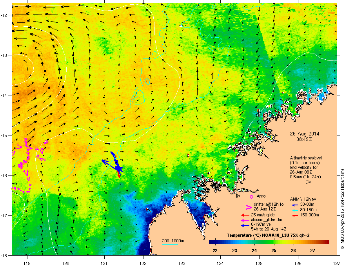Click the (0.1m contours) text
Image resolution: width=345 pixels, height=267 pixels.
pyautogui.click(x=305, y=163)
